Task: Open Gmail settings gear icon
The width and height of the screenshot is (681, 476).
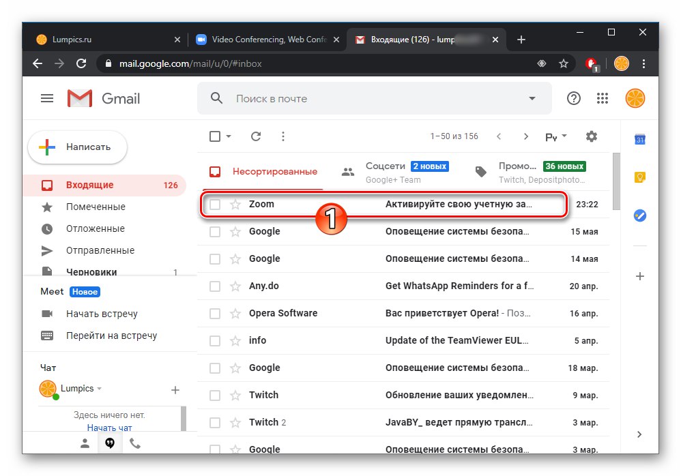Action: tap(592, 136)
